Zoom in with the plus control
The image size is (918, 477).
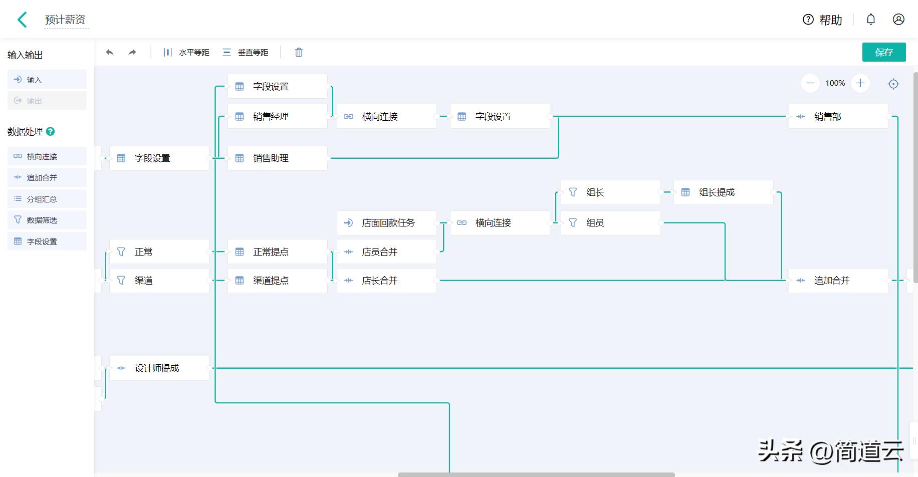pos(860,83)
